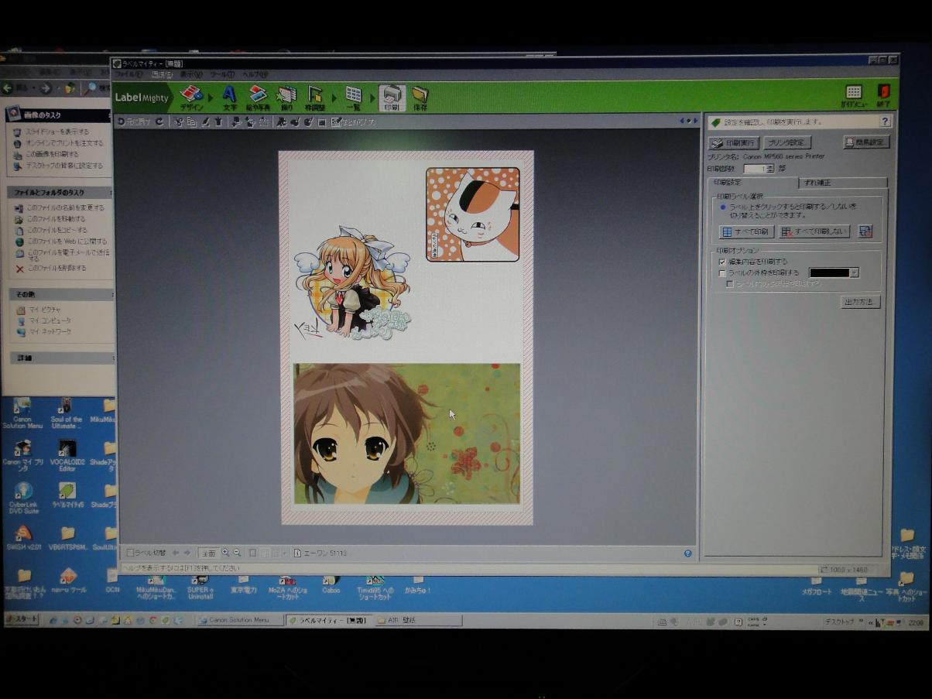The height and width of the screenshot is (699, 932).
Task: Click すべて印刷 print all button
Action: [x=746, y=231]
